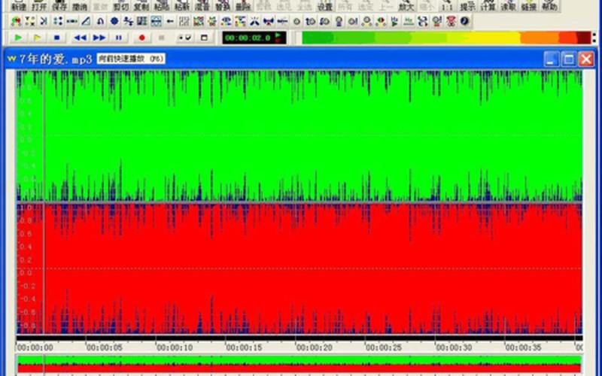The image size is (602, 376).
Task: Click the 7年的爱.mp3 window title text
Action: 56,59
